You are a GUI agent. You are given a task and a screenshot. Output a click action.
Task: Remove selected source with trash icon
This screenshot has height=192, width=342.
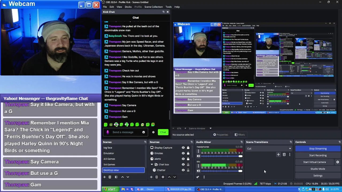(x=157, y=177)
